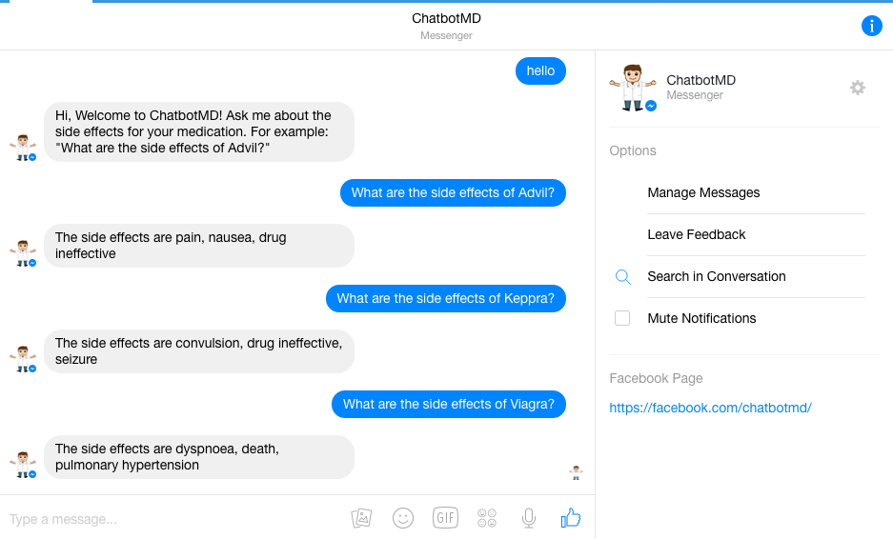Click the photo attachment icon
Image resolution: width=893 pixels, height=539 pixels.
pos(361,518)
